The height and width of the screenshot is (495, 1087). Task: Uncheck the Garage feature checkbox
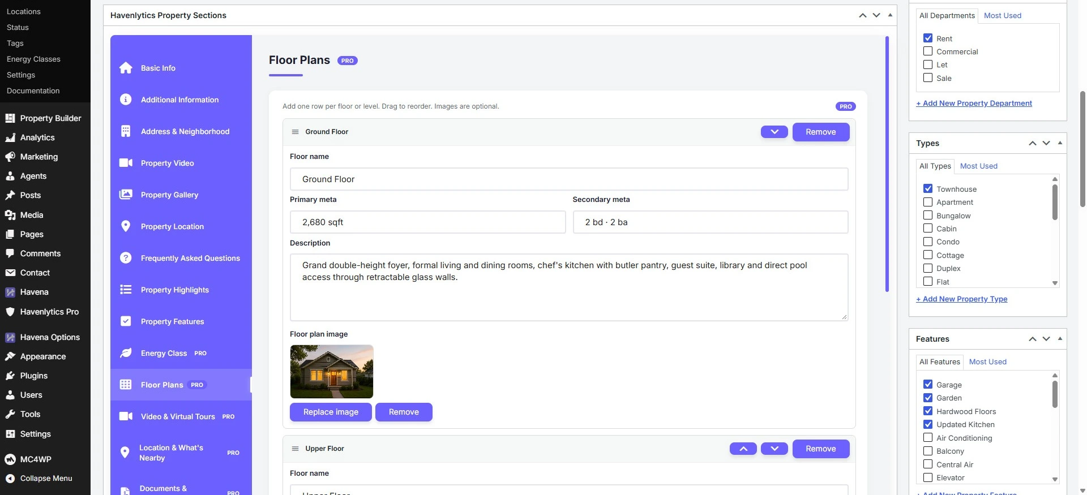click(x=928, y=384)
